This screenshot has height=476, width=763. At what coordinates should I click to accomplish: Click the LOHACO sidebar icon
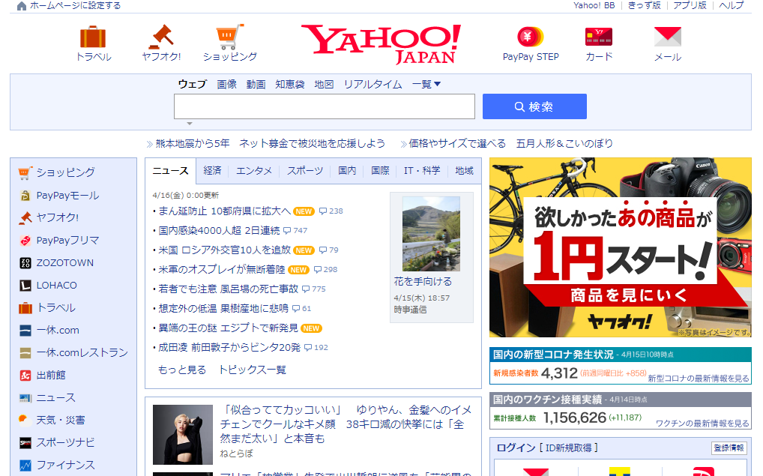pyautogui.click(x=25, y=286)
